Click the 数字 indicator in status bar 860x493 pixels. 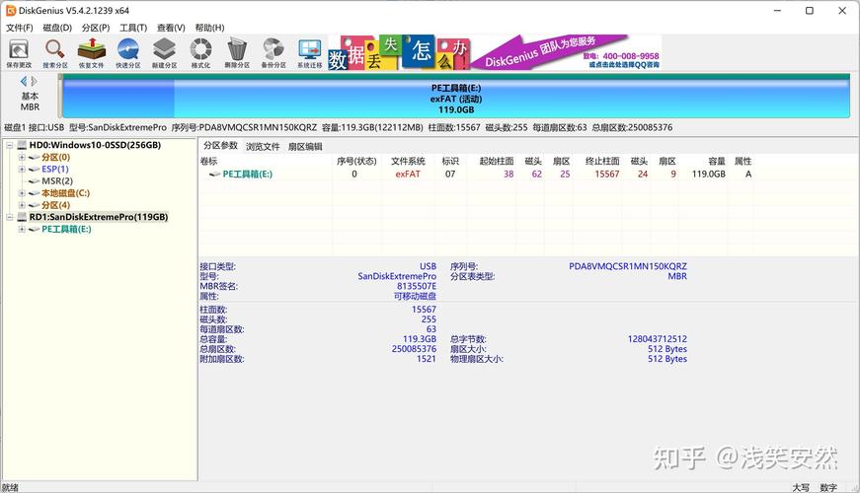coord(828,487)
